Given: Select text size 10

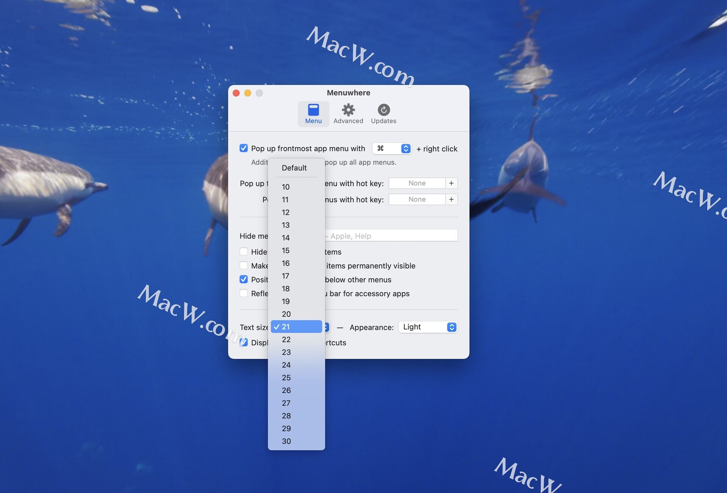Looking at the screenshot, I should click(x=296, y=187).
